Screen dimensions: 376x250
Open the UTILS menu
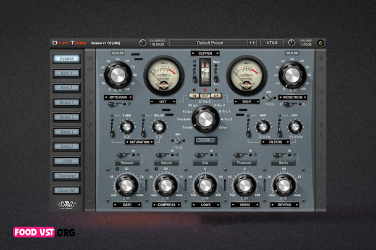[272, 43]
